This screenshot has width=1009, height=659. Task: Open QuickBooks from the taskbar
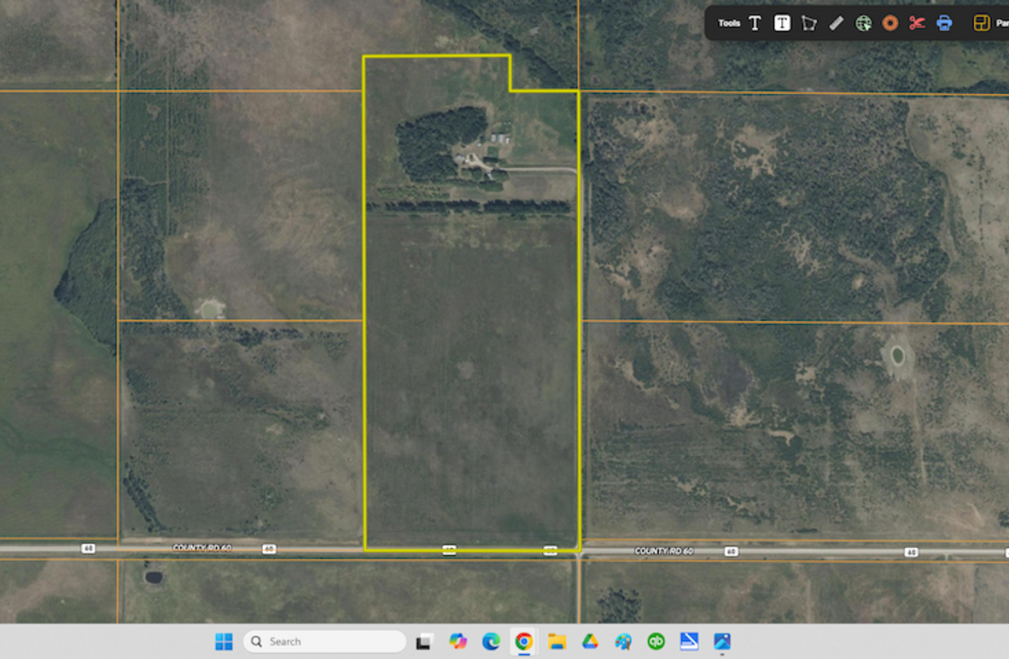pyautogui.click(x=656, y=642)
